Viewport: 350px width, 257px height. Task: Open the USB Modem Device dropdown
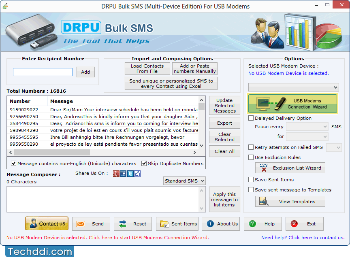[x=294, y=87]
